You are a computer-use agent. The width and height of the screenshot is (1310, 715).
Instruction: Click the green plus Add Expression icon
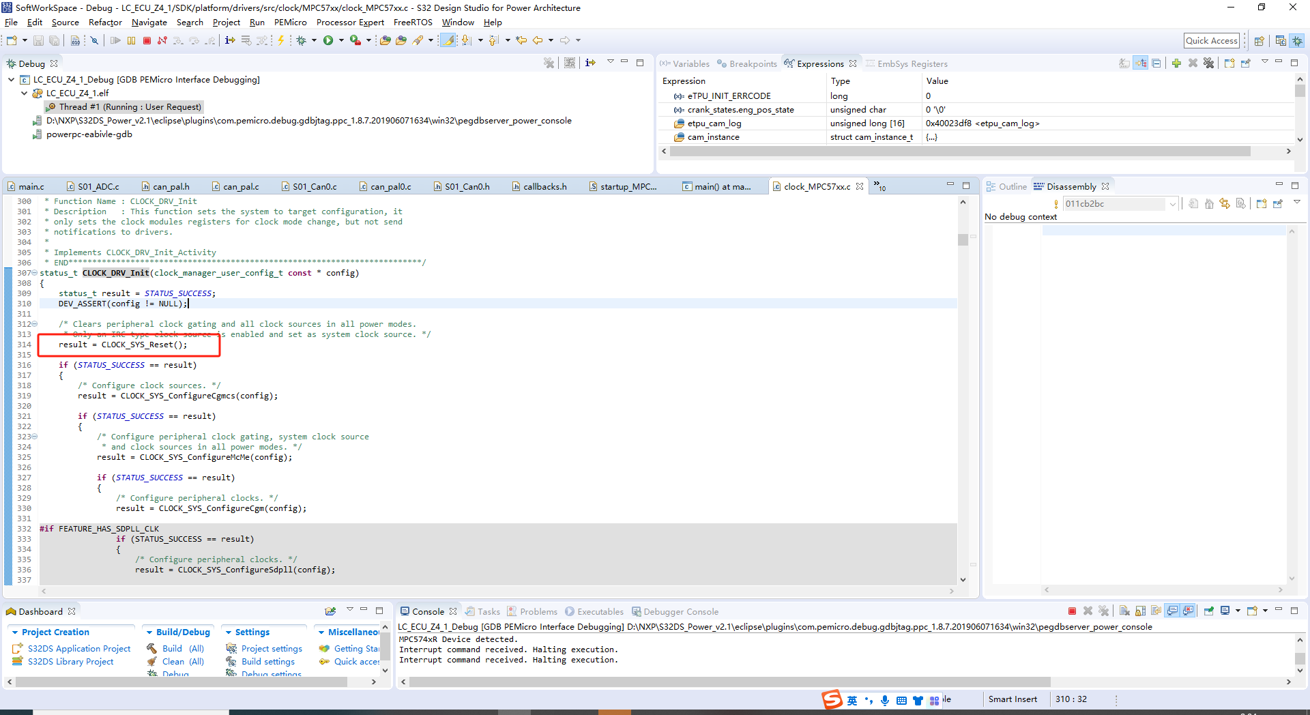click(1176, 63)
